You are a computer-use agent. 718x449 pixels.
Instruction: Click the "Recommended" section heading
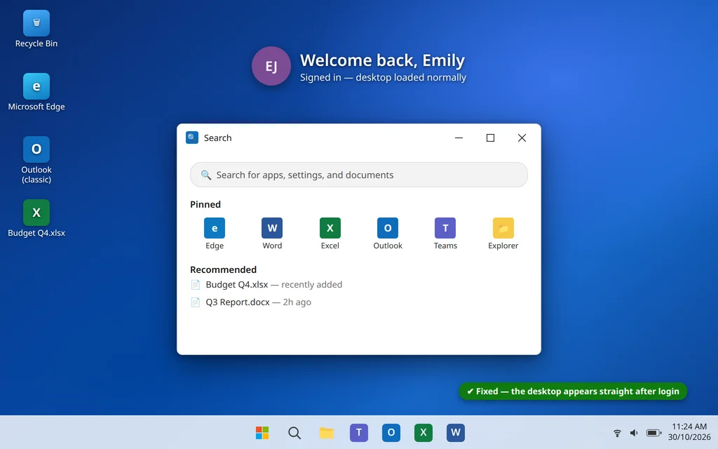coord(223,269)
